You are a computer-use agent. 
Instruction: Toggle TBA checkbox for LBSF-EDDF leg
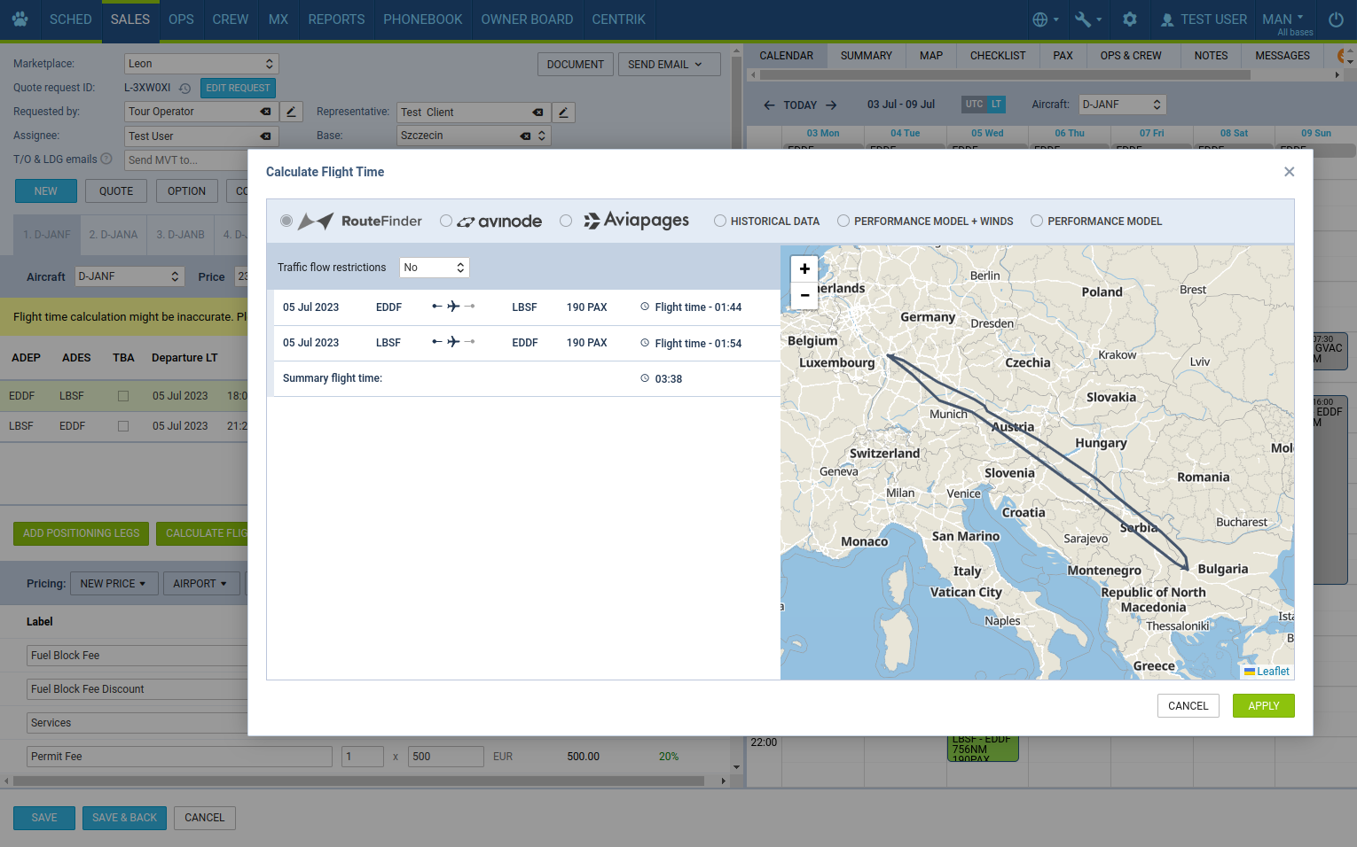(123, 426)
